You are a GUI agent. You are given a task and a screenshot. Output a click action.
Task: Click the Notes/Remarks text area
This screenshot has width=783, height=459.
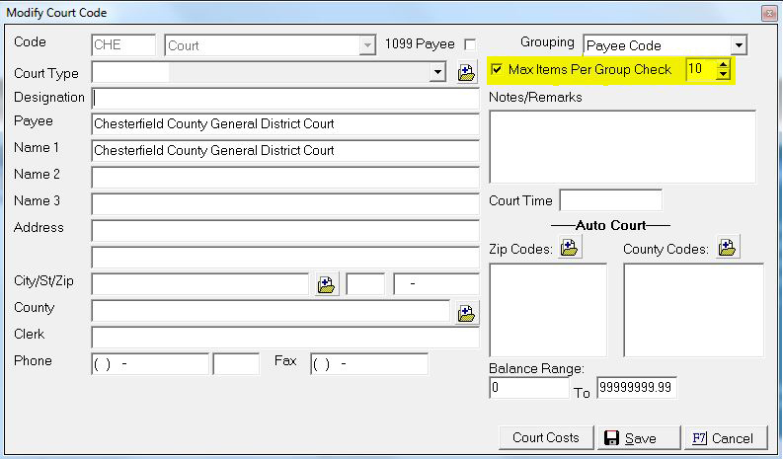coord(622,146)
